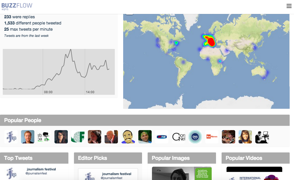
Task: Click the BuzzFlow logo
Action: coord(17,6)
